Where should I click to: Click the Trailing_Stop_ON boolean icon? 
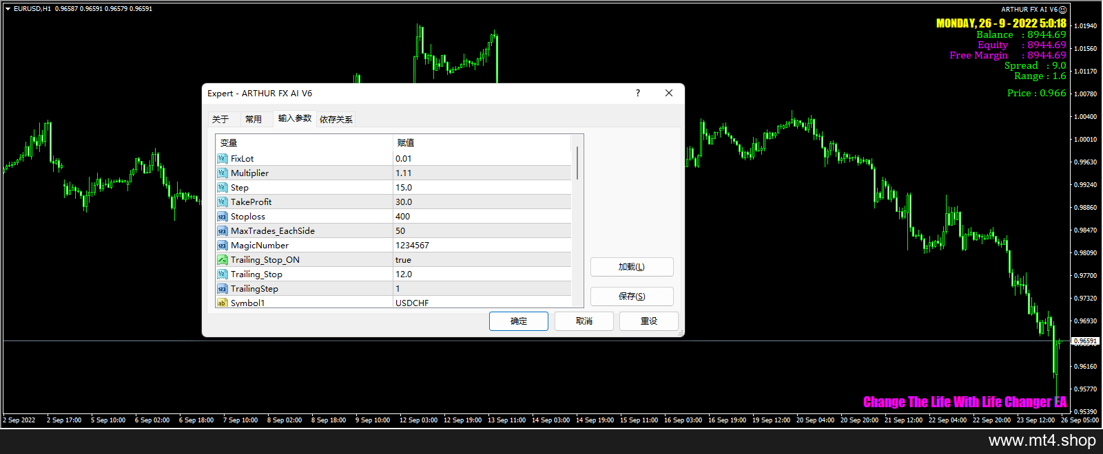click(x=222, y=260)
